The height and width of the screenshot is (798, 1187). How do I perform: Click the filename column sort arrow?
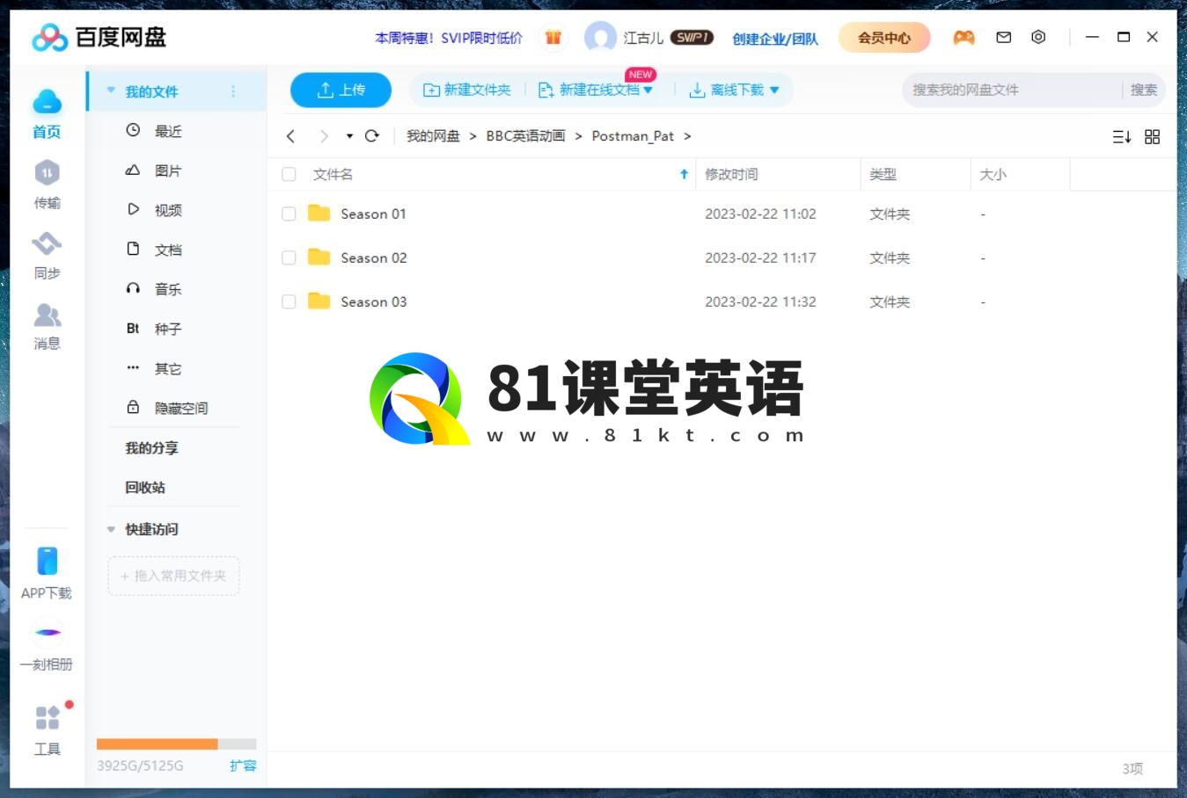pyautogui.click(x=684, y=174)
